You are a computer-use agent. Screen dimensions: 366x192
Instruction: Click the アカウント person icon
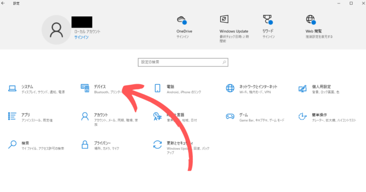(85, 116)
